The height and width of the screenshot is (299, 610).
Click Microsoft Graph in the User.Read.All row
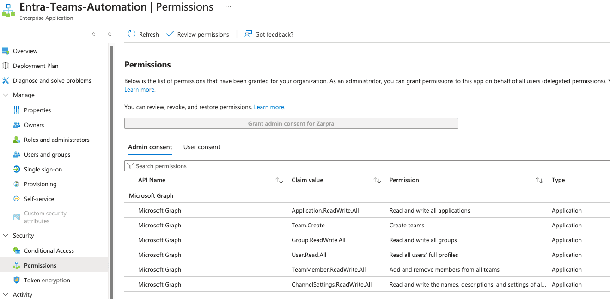(x=159, y=255)
